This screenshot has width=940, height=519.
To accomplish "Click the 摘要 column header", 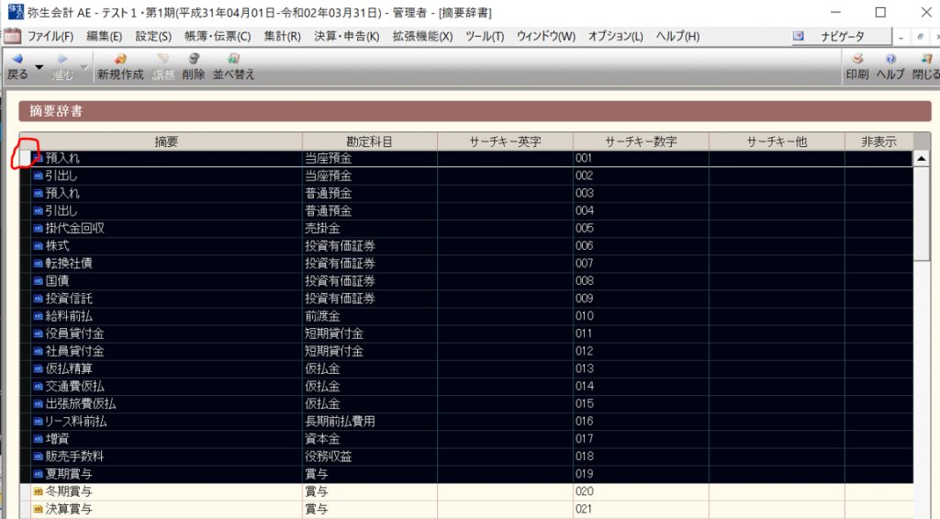I will click(x=166, y=141).
